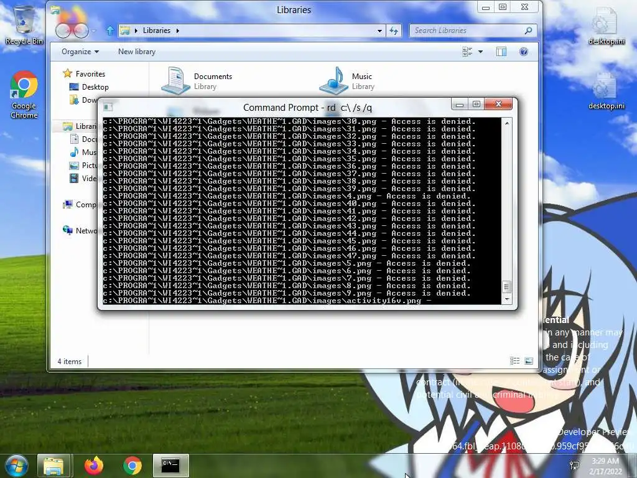
Task: Click in the Search Libraries field
Action: point(467,30)
